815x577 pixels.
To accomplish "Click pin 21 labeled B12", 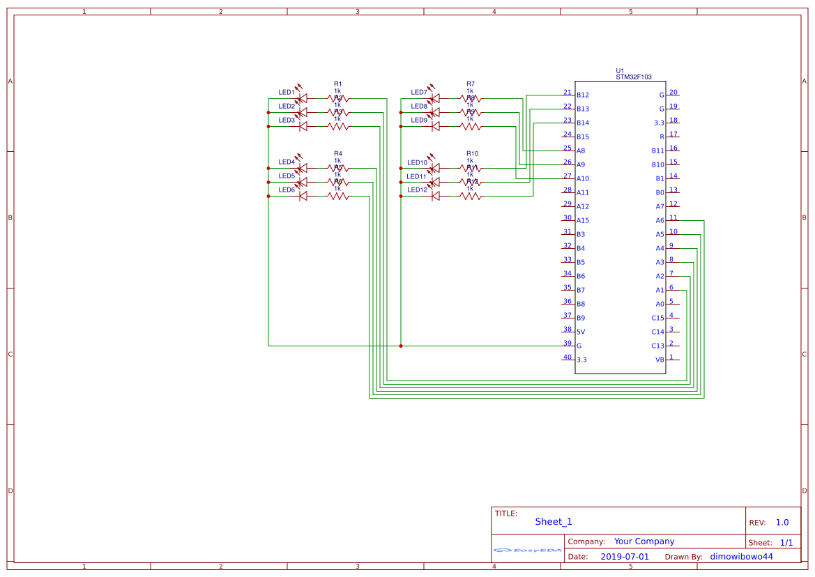I will (568, 95).
